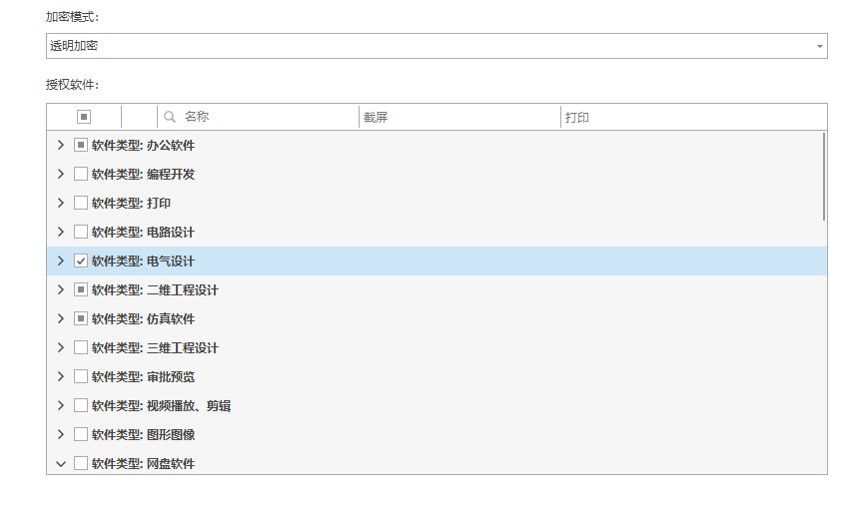Check the 网盘软件 checkbox

(x=81, y=463)
